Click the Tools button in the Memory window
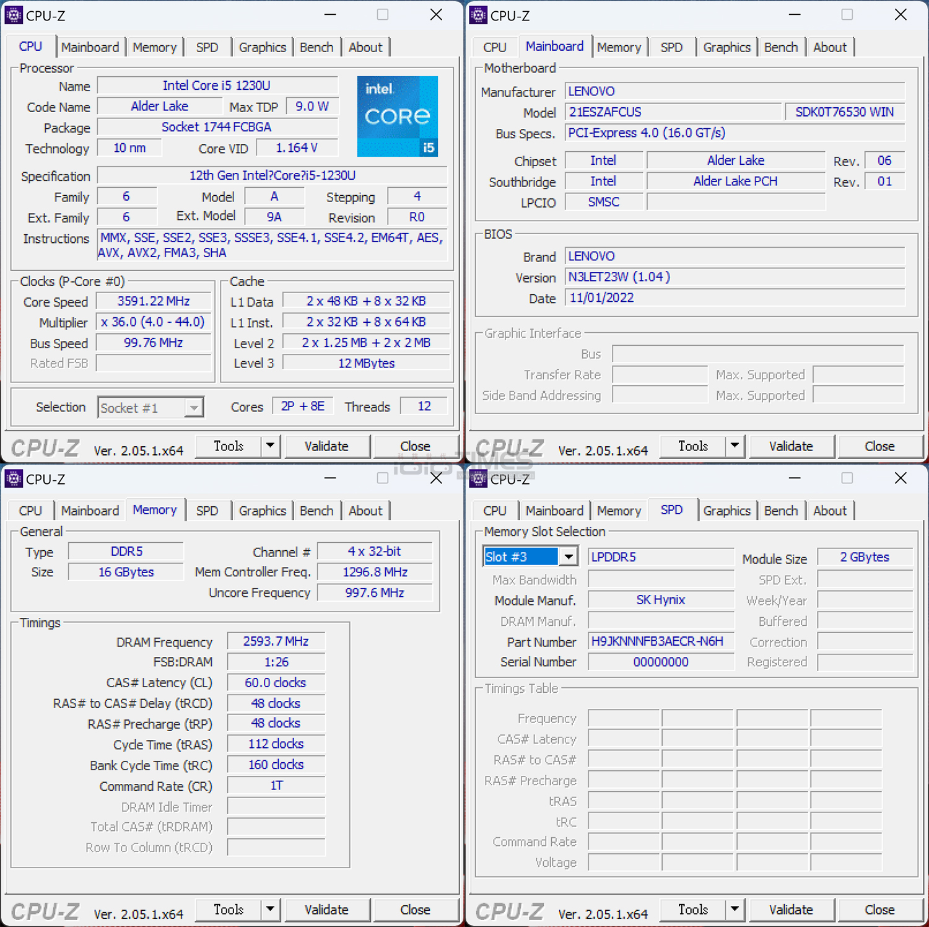 point(229,910)
